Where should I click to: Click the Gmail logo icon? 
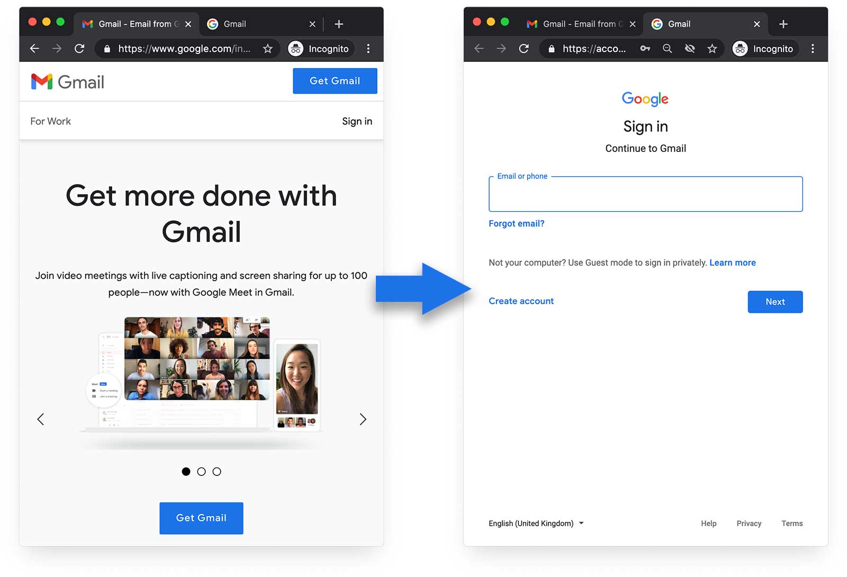click(x=41, y=82)
